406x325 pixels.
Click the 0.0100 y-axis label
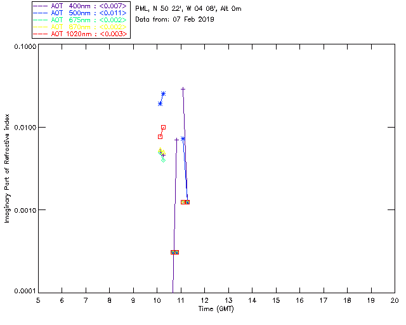pos(25,128)
